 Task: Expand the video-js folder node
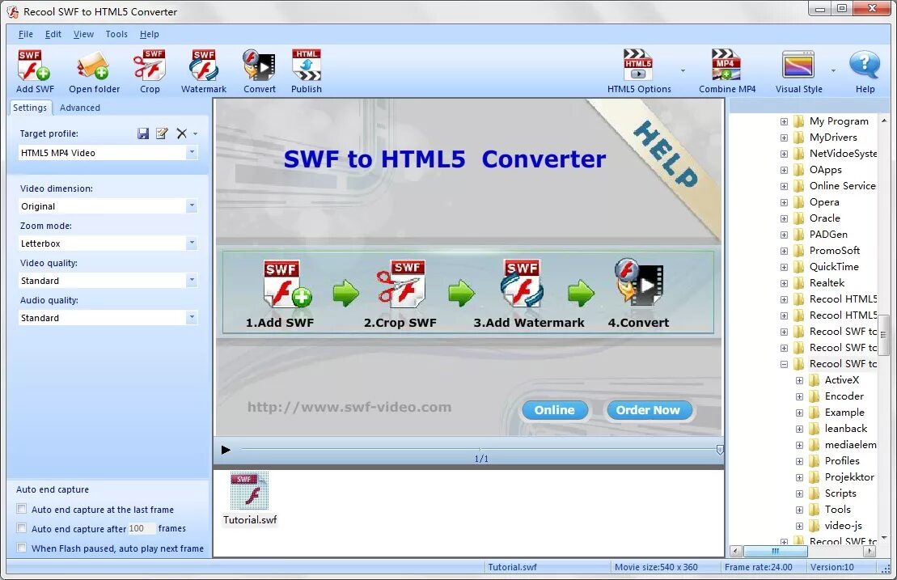[799, 526]
